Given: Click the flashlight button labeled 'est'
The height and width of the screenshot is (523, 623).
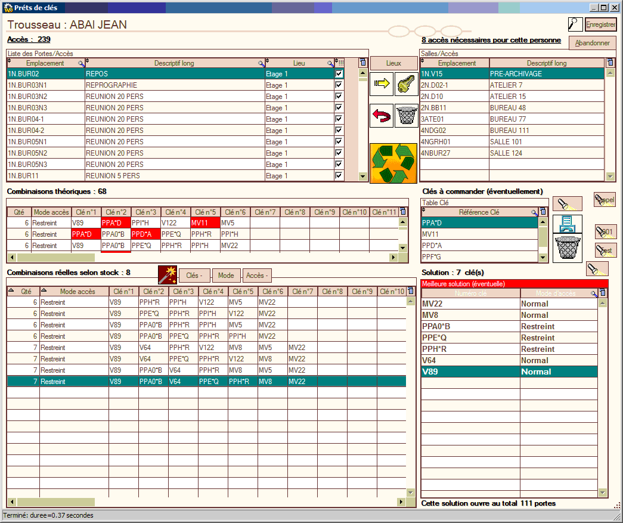Looking at the screenshot, I should [x=606, y=250].
